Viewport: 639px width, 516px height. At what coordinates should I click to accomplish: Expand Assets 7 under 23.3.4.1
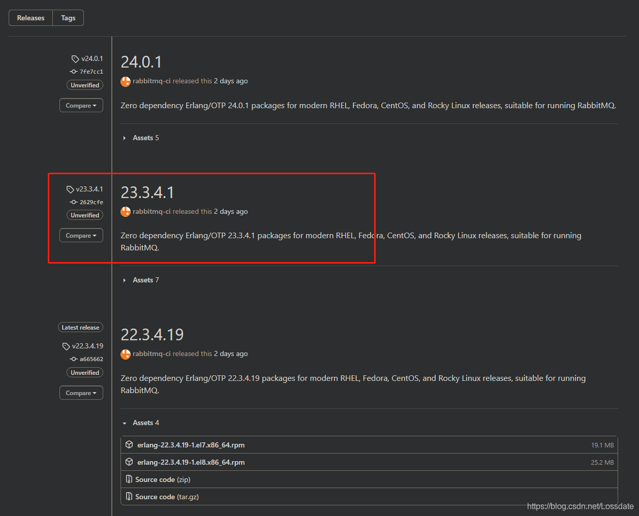click(x=141, y=280)
